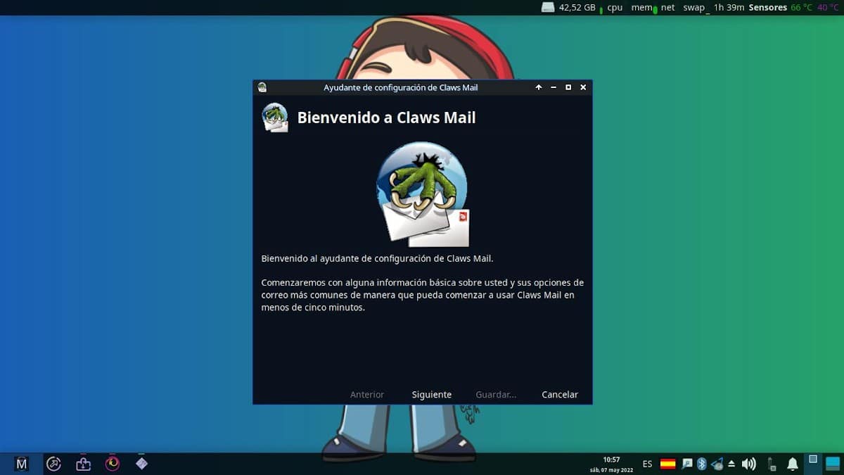844x475 pixels.
Task: Click the disk drive icon in top panel
Action: (x=548, y=7)
